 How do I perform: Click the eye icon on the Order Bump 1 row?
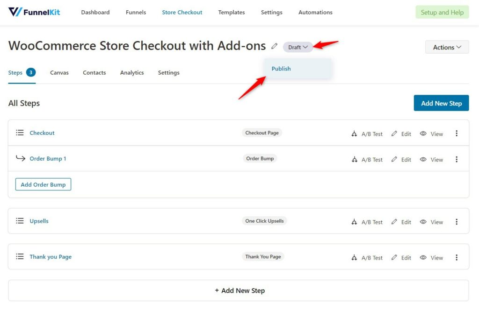[423, 159]
